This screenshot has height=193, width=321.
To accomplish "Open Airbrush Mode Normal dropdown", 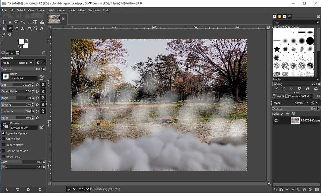I will [18, 63].
